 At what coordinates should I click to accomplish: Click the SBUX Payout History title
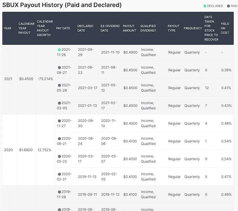pos(62,5)
